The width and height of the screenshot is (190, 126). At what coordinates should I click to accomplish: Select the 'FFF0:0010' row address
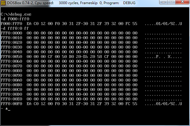11,38
